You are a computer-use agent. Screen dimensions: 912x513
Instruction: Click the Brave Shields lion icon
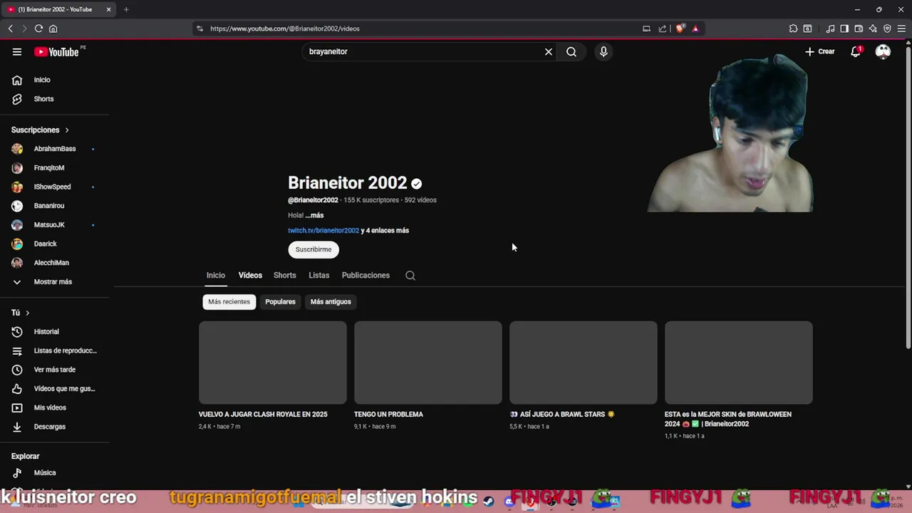pos(680,28)
